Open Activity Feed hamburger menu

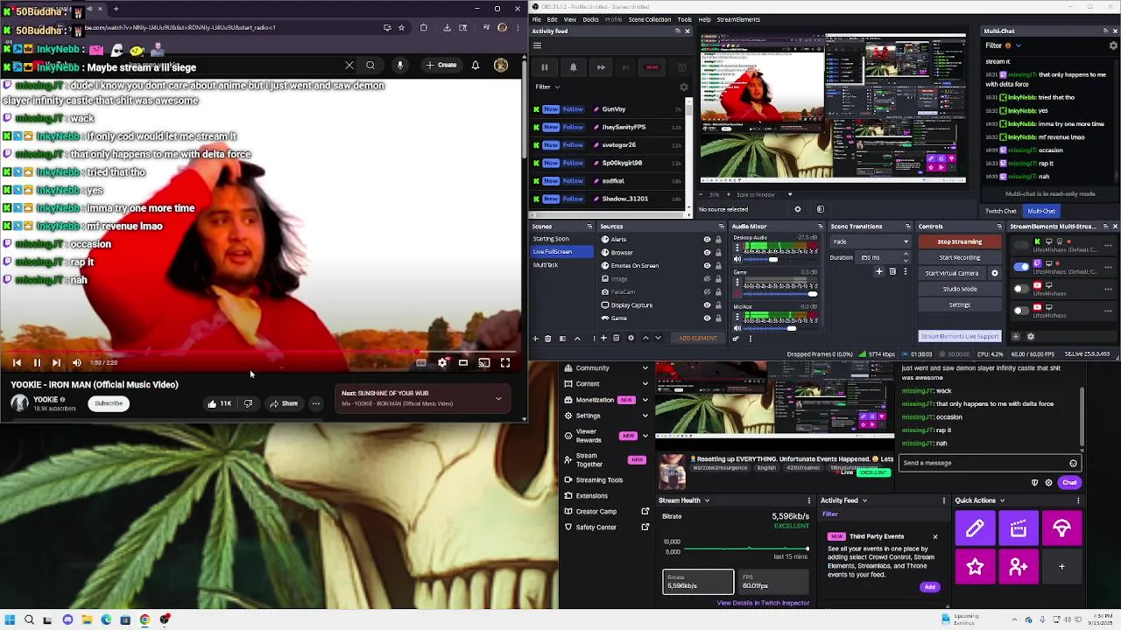tap(537, 45)
